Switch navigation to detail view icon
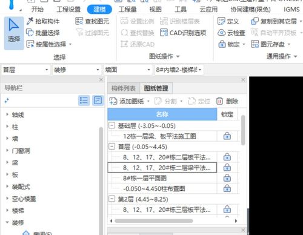303x235 pixels. (x=98, y=101)
